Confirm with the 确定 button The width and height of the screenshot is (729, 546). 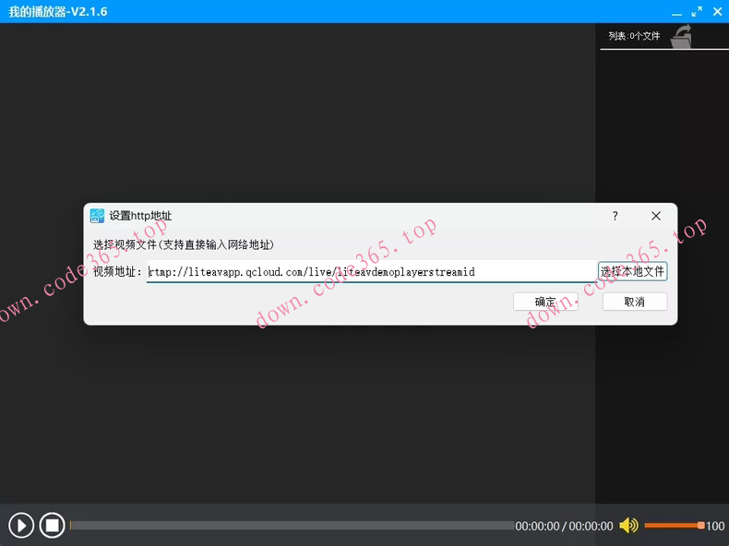click(545, 302)
